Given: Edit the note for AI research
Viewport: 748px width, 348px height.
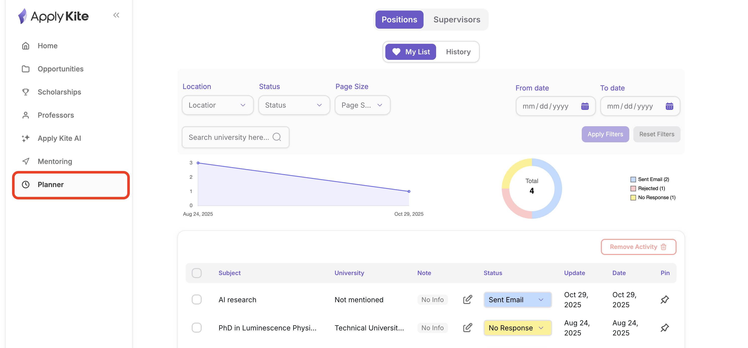Looking at the screenshot, I should (x=468, y=299).
